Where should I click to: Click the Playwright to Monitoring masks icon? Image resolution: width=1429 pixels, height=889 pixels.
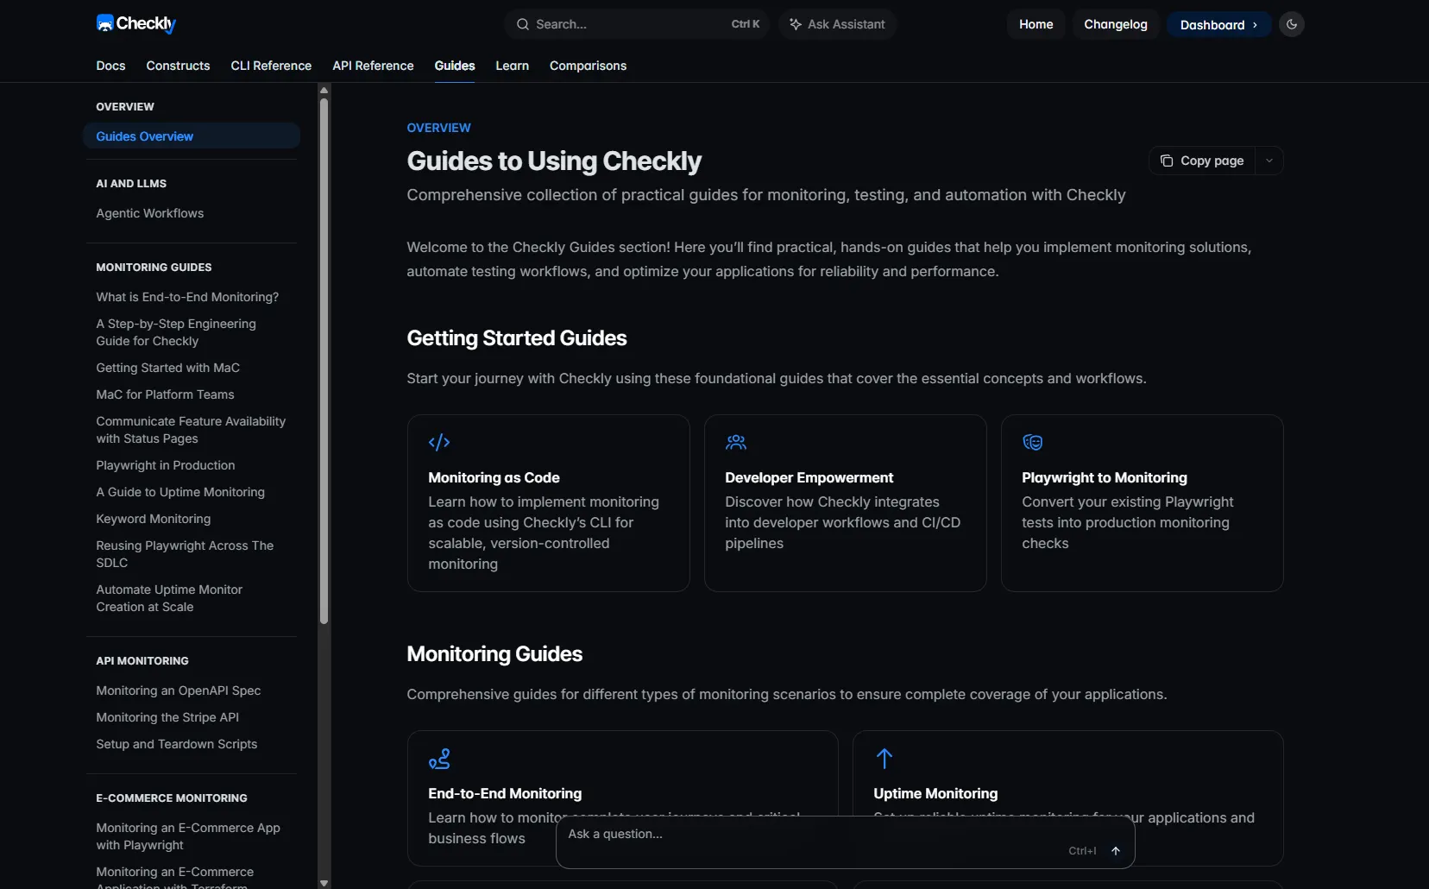tap(1033, 443)
